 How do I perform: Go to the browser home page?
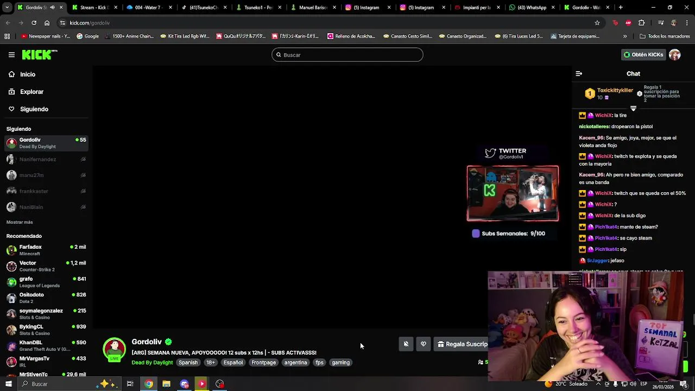[x=47, y=23]
